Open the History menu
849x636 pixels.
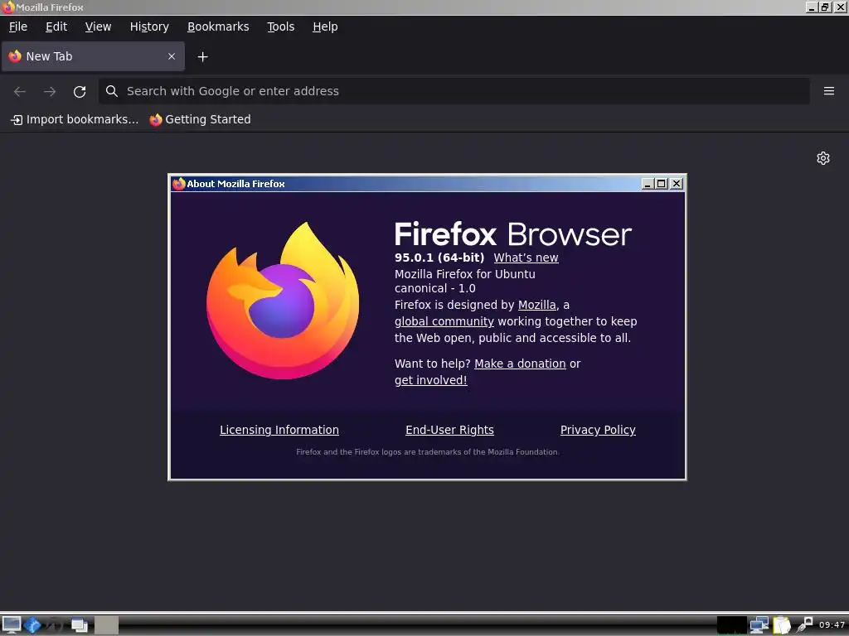149,26
